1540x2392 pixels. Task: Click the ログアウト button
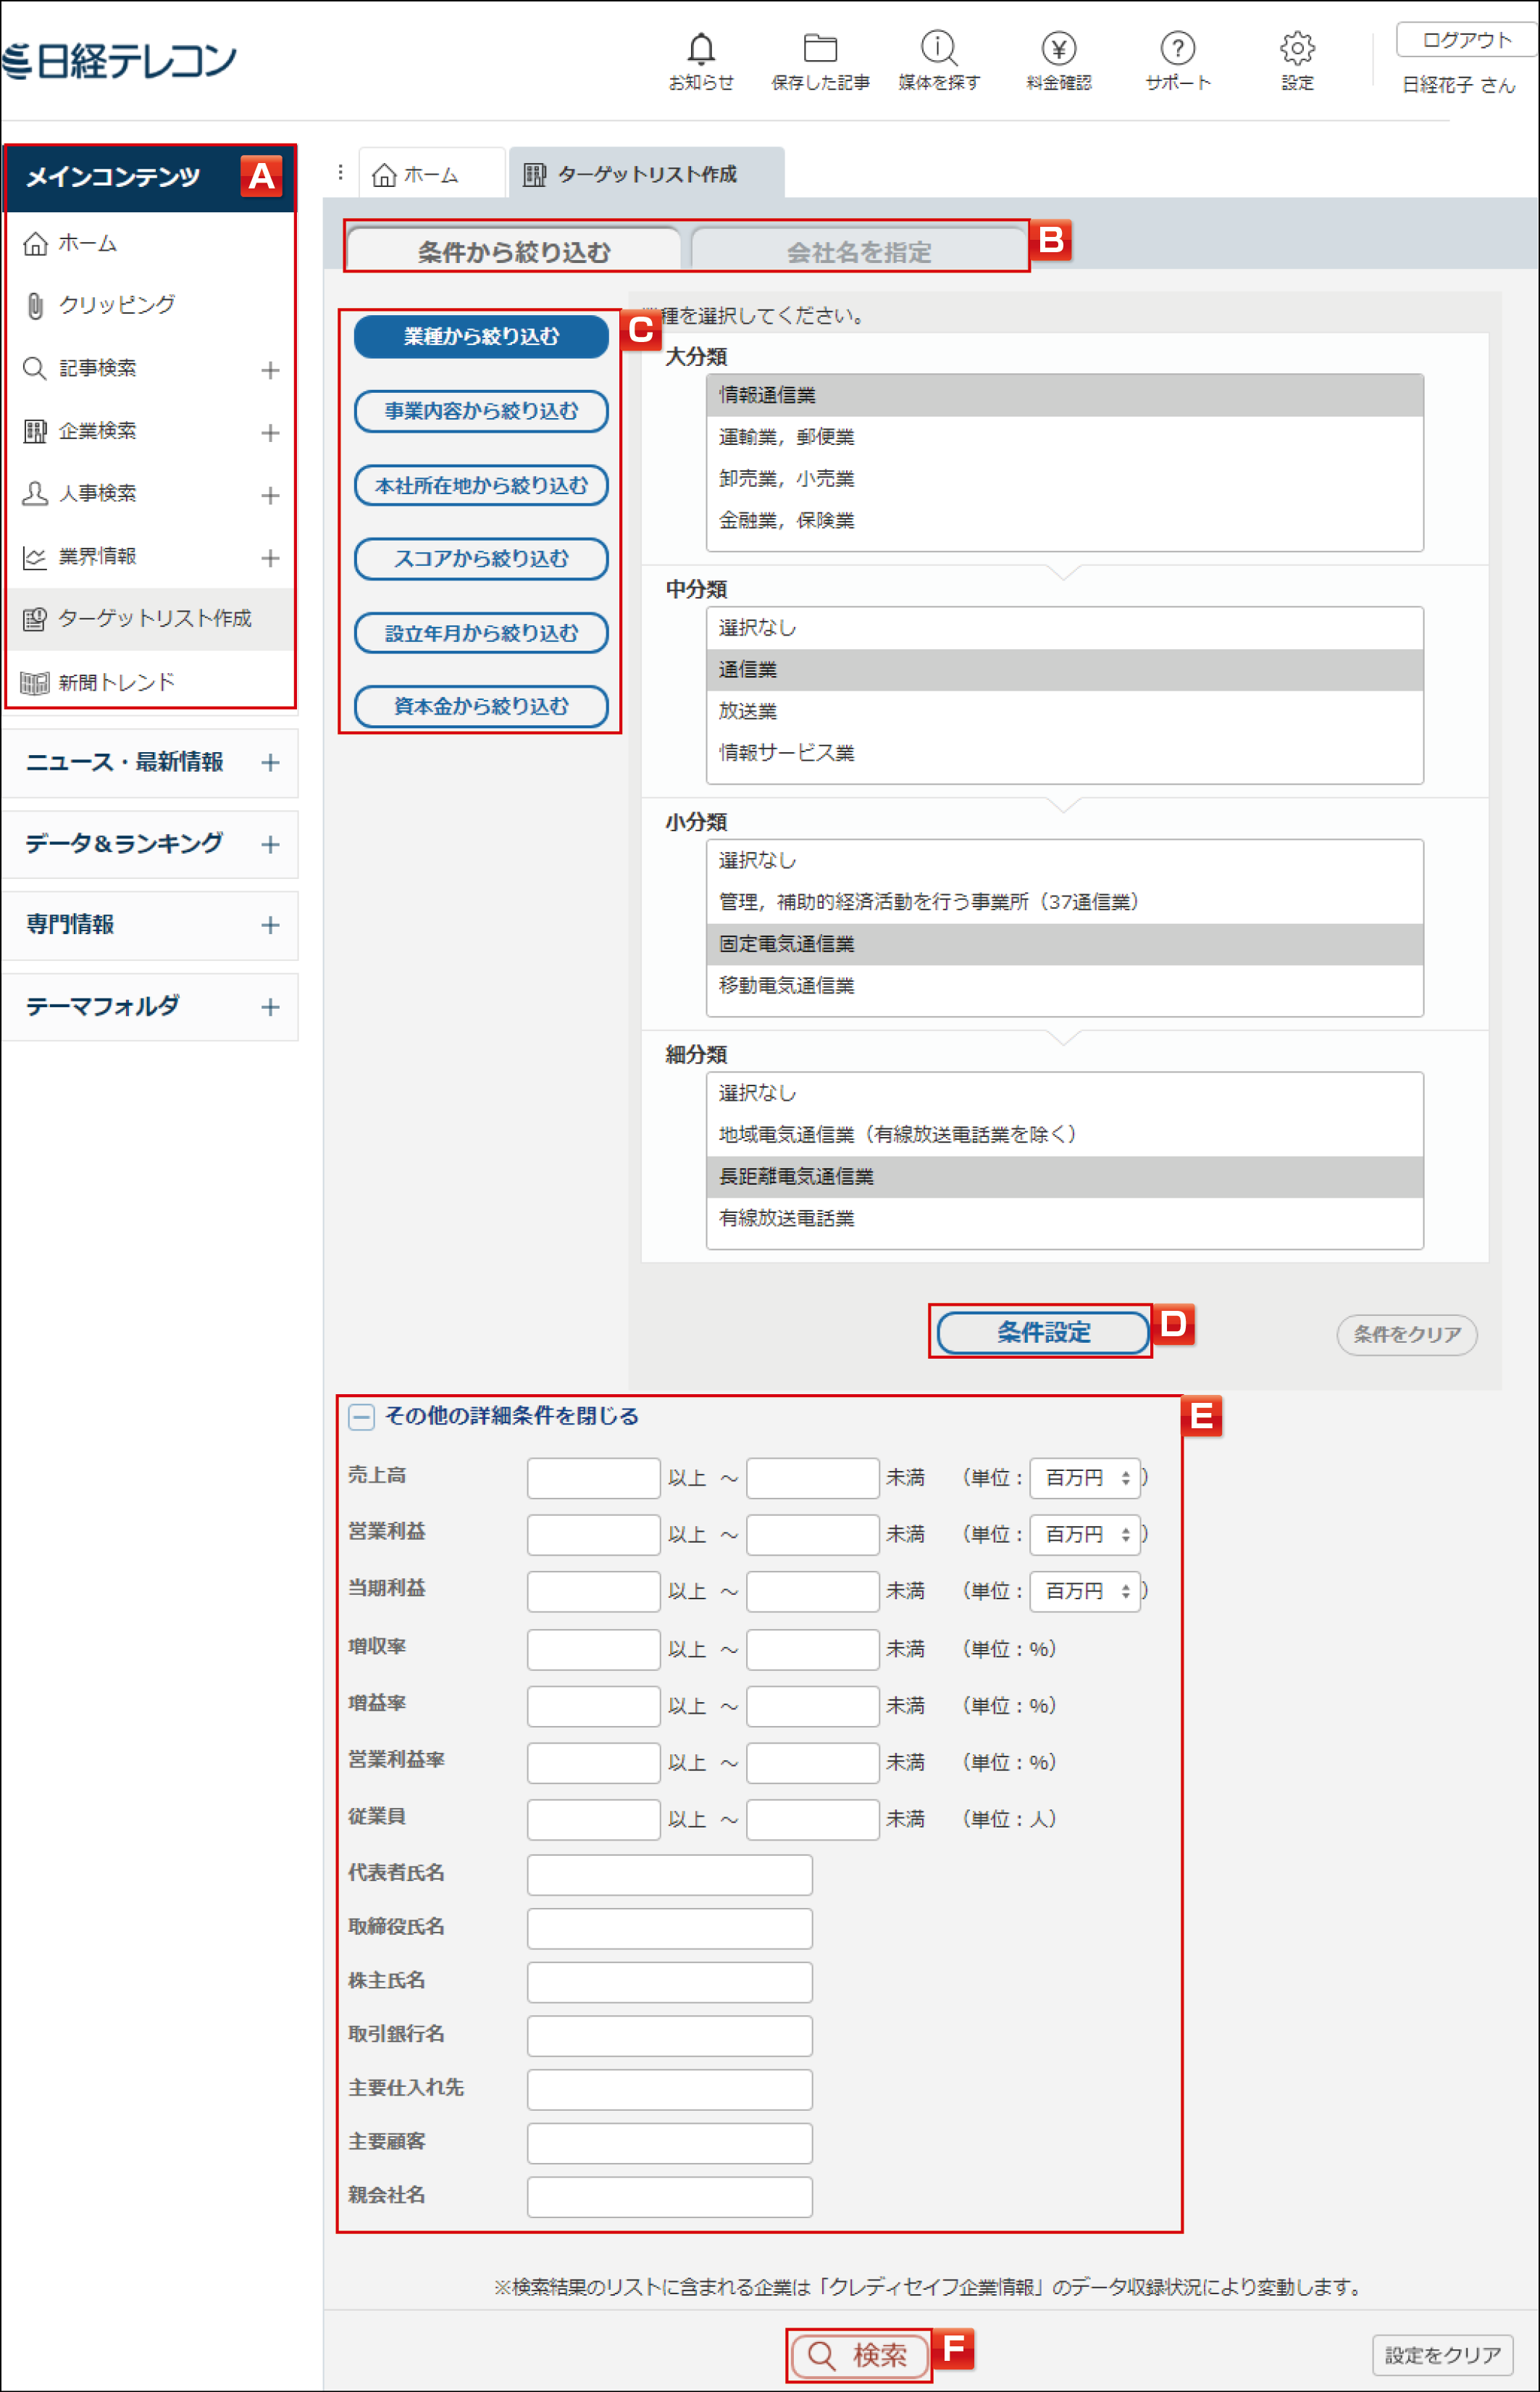click(x=1467, y=40)
